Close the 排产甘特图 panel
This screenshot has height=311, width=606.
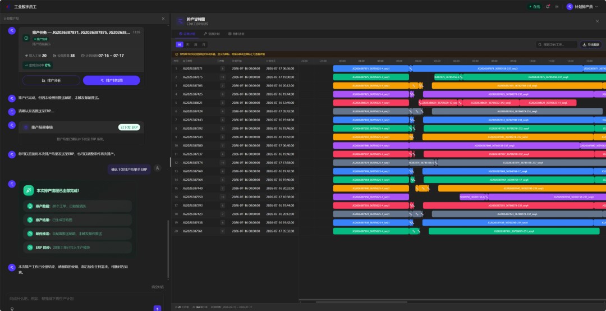[x=597, y=21]
